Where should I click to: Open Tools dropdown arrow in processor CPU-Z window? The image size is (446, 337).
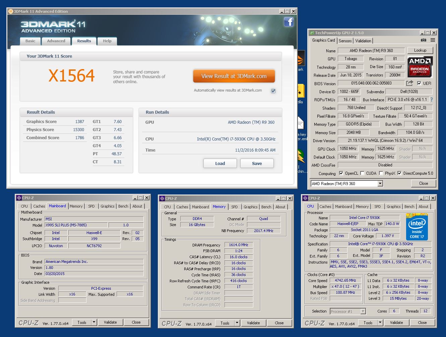click(x=380, y=323)
